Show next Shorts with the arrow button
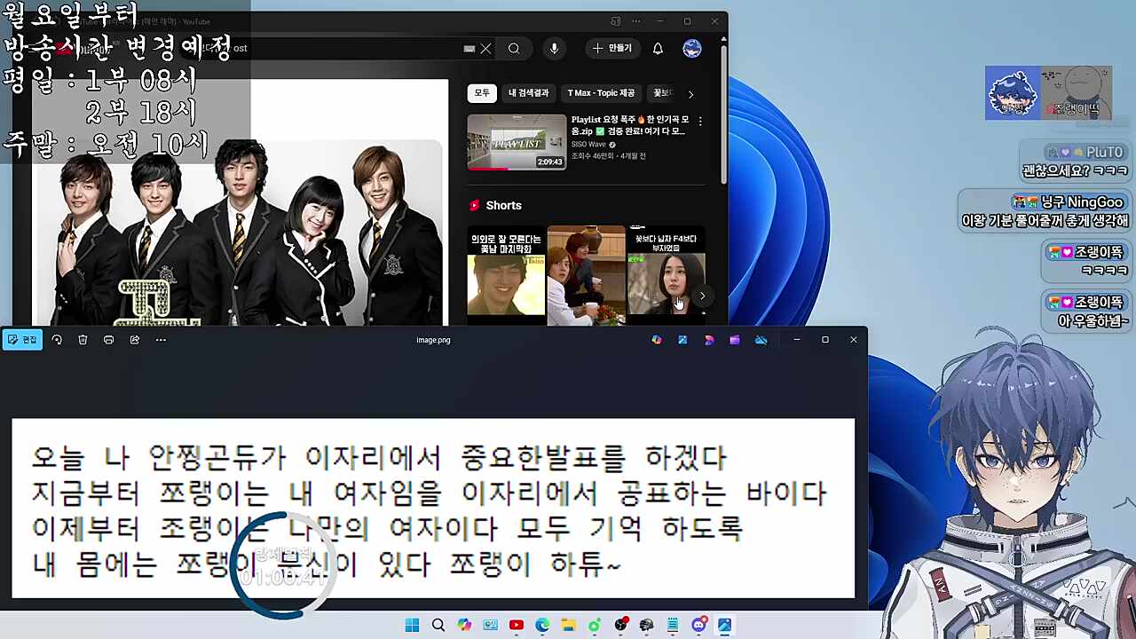The height and width of the screenshot is (639, 1136). point(702,296)
